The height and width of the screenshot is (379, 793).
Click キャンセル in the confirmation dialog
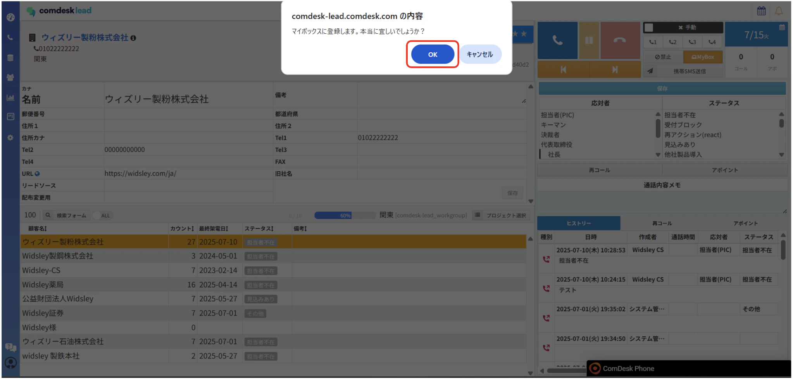(480, 54)
